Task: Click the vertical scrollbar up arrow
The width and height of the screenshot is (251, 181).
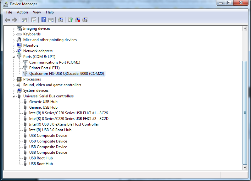Action: [x=245, y=28]
